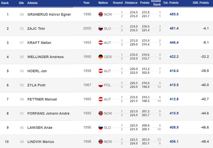Click the Nation column header
Viewport: 213px width, 148px height.
[x=103, y=3]
